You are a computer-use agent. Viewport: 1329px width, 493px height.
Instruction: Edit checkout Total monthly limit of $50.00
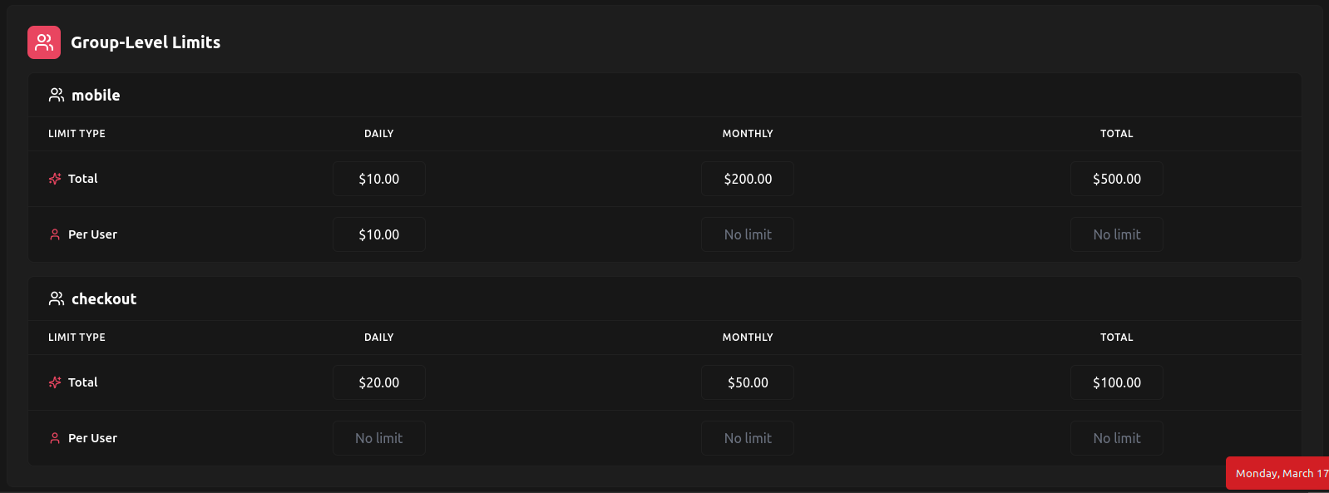pos(748,382)
